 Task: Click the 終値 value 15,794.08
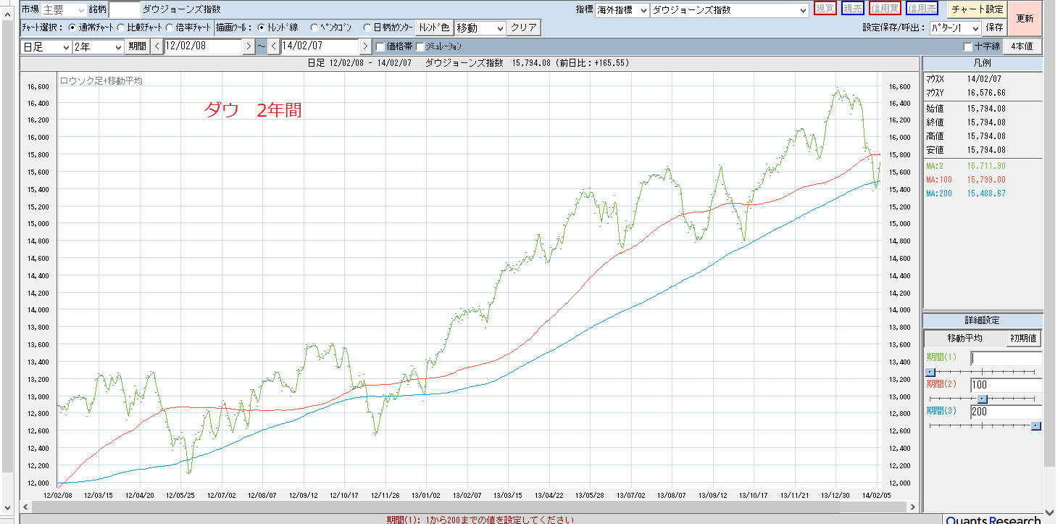point(986,122)
